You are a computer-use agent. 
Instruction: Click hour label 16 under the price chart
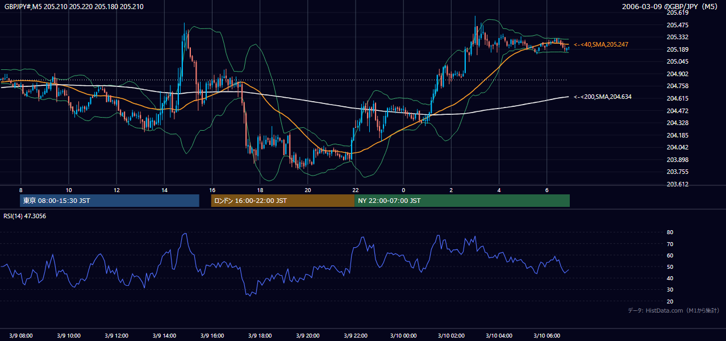coord(212,190)
